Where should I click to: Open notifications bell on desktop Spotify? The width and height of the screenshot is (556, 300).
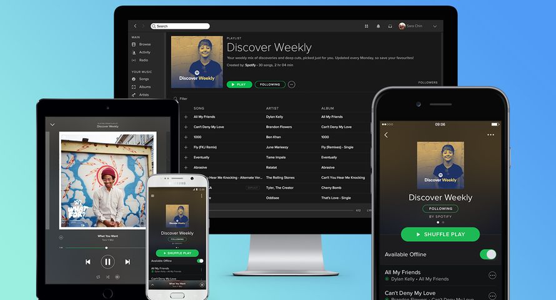(378, 26)
